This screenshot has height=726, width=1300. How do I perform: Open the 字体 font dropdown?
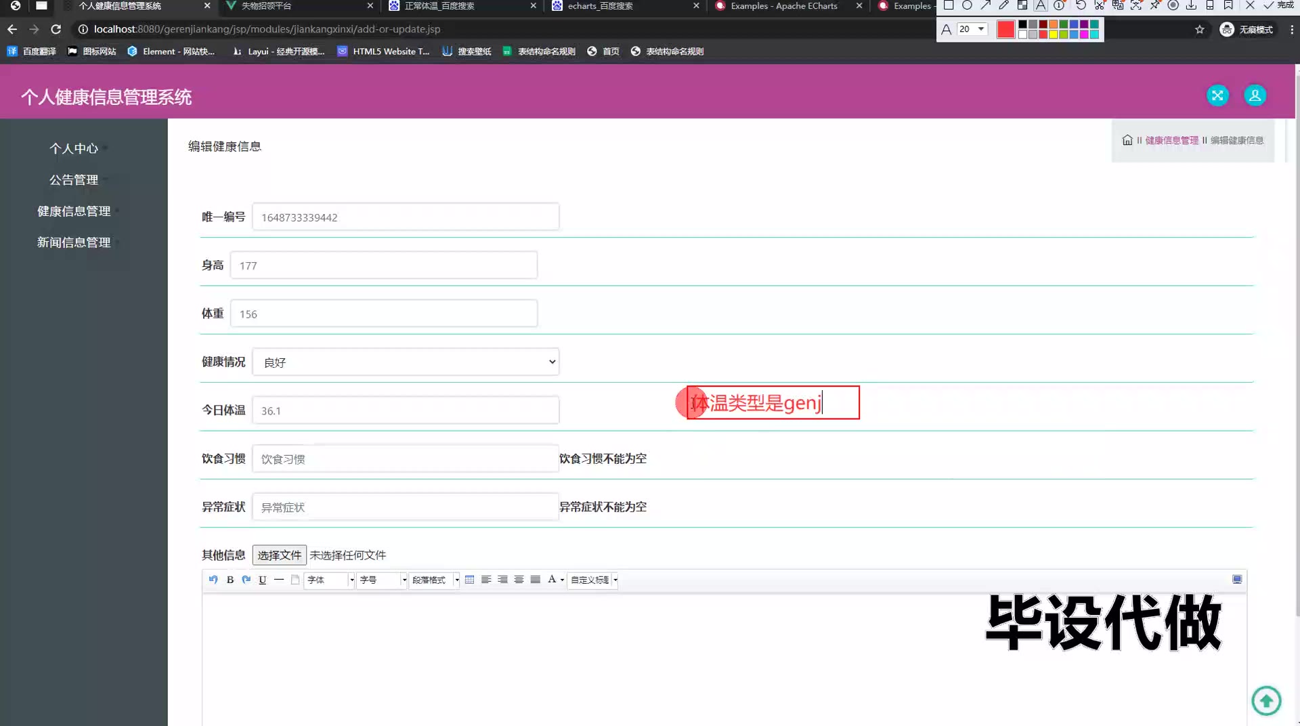tap(330, 580)
